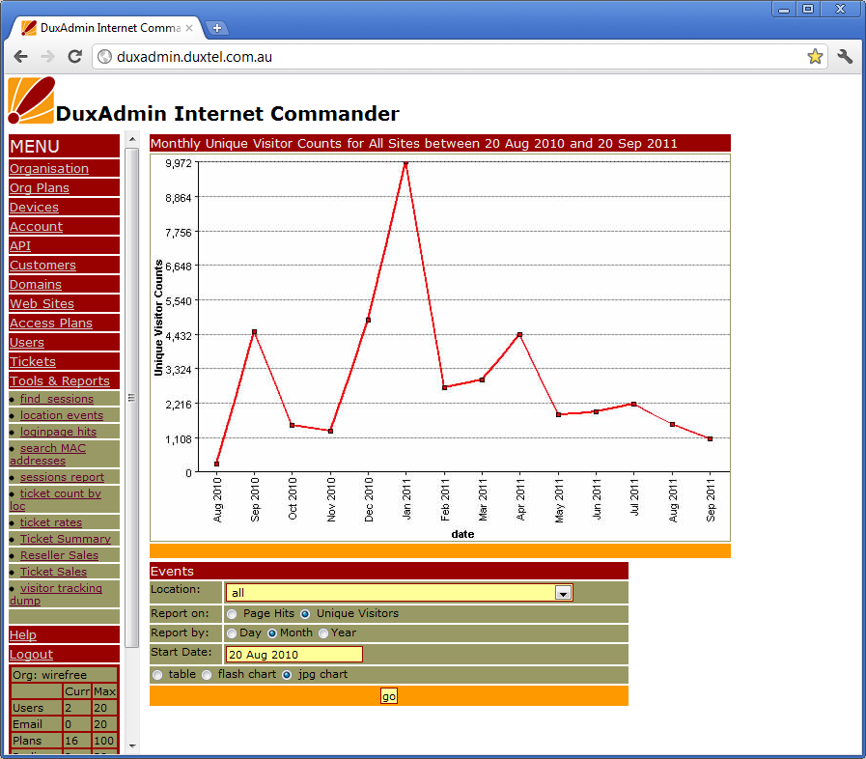Screen dimensions: 866x759
Task: Open the find sessions report link
Action: pyautogui.click(x=57, y=399)
